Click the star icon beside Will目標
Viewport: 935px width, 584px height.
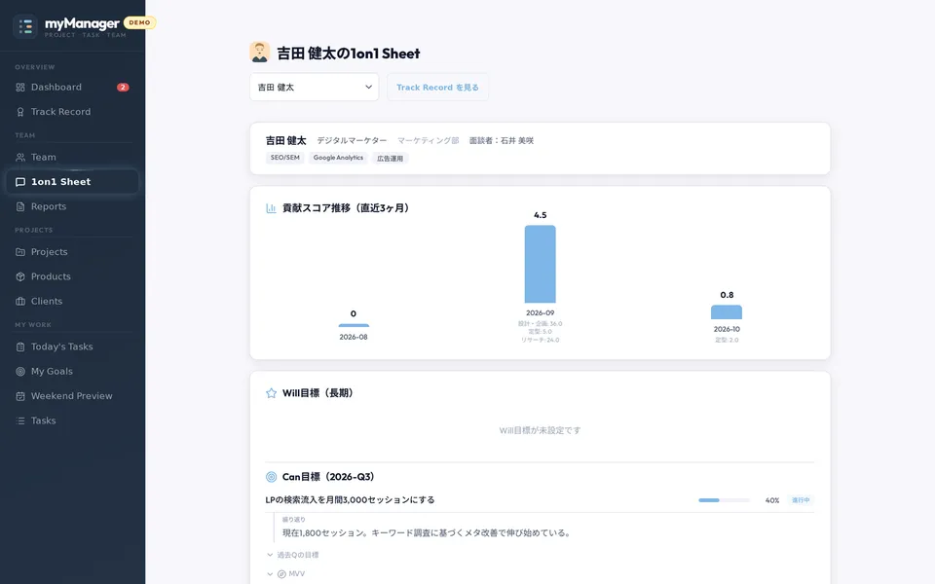(x=271, y=392)
